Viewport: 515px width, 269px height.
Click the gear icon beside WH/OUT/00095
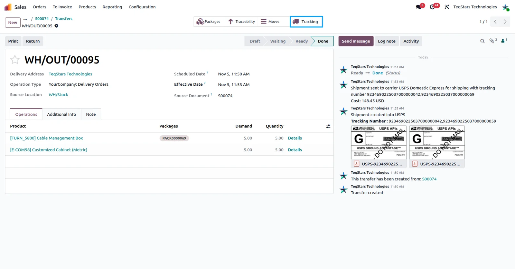click(x=56, y=26)
